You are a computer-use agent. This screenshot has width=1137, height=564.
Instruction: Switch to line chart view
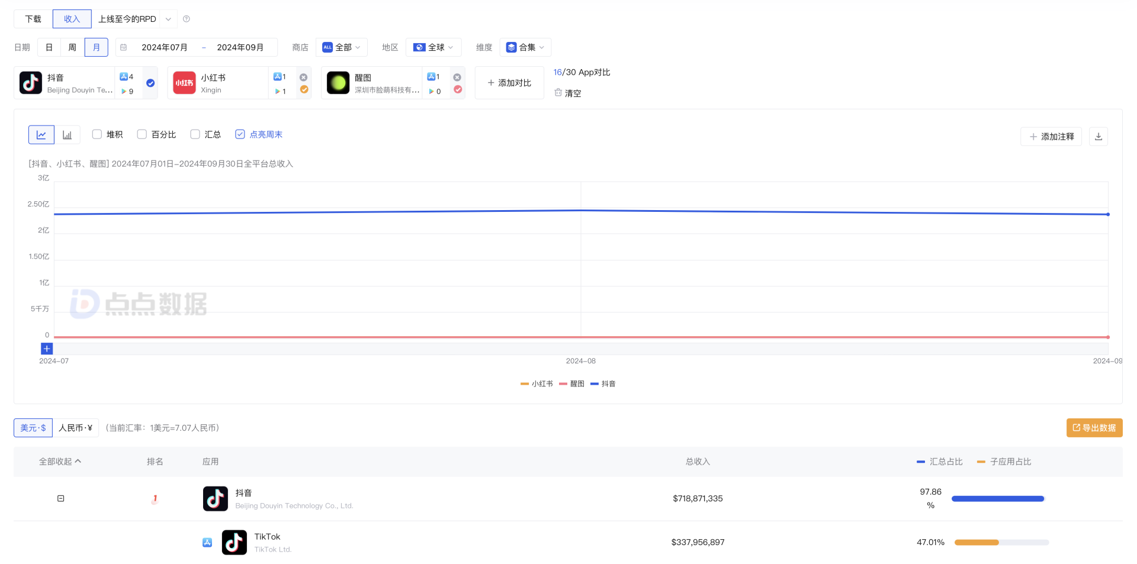[41, 135]
